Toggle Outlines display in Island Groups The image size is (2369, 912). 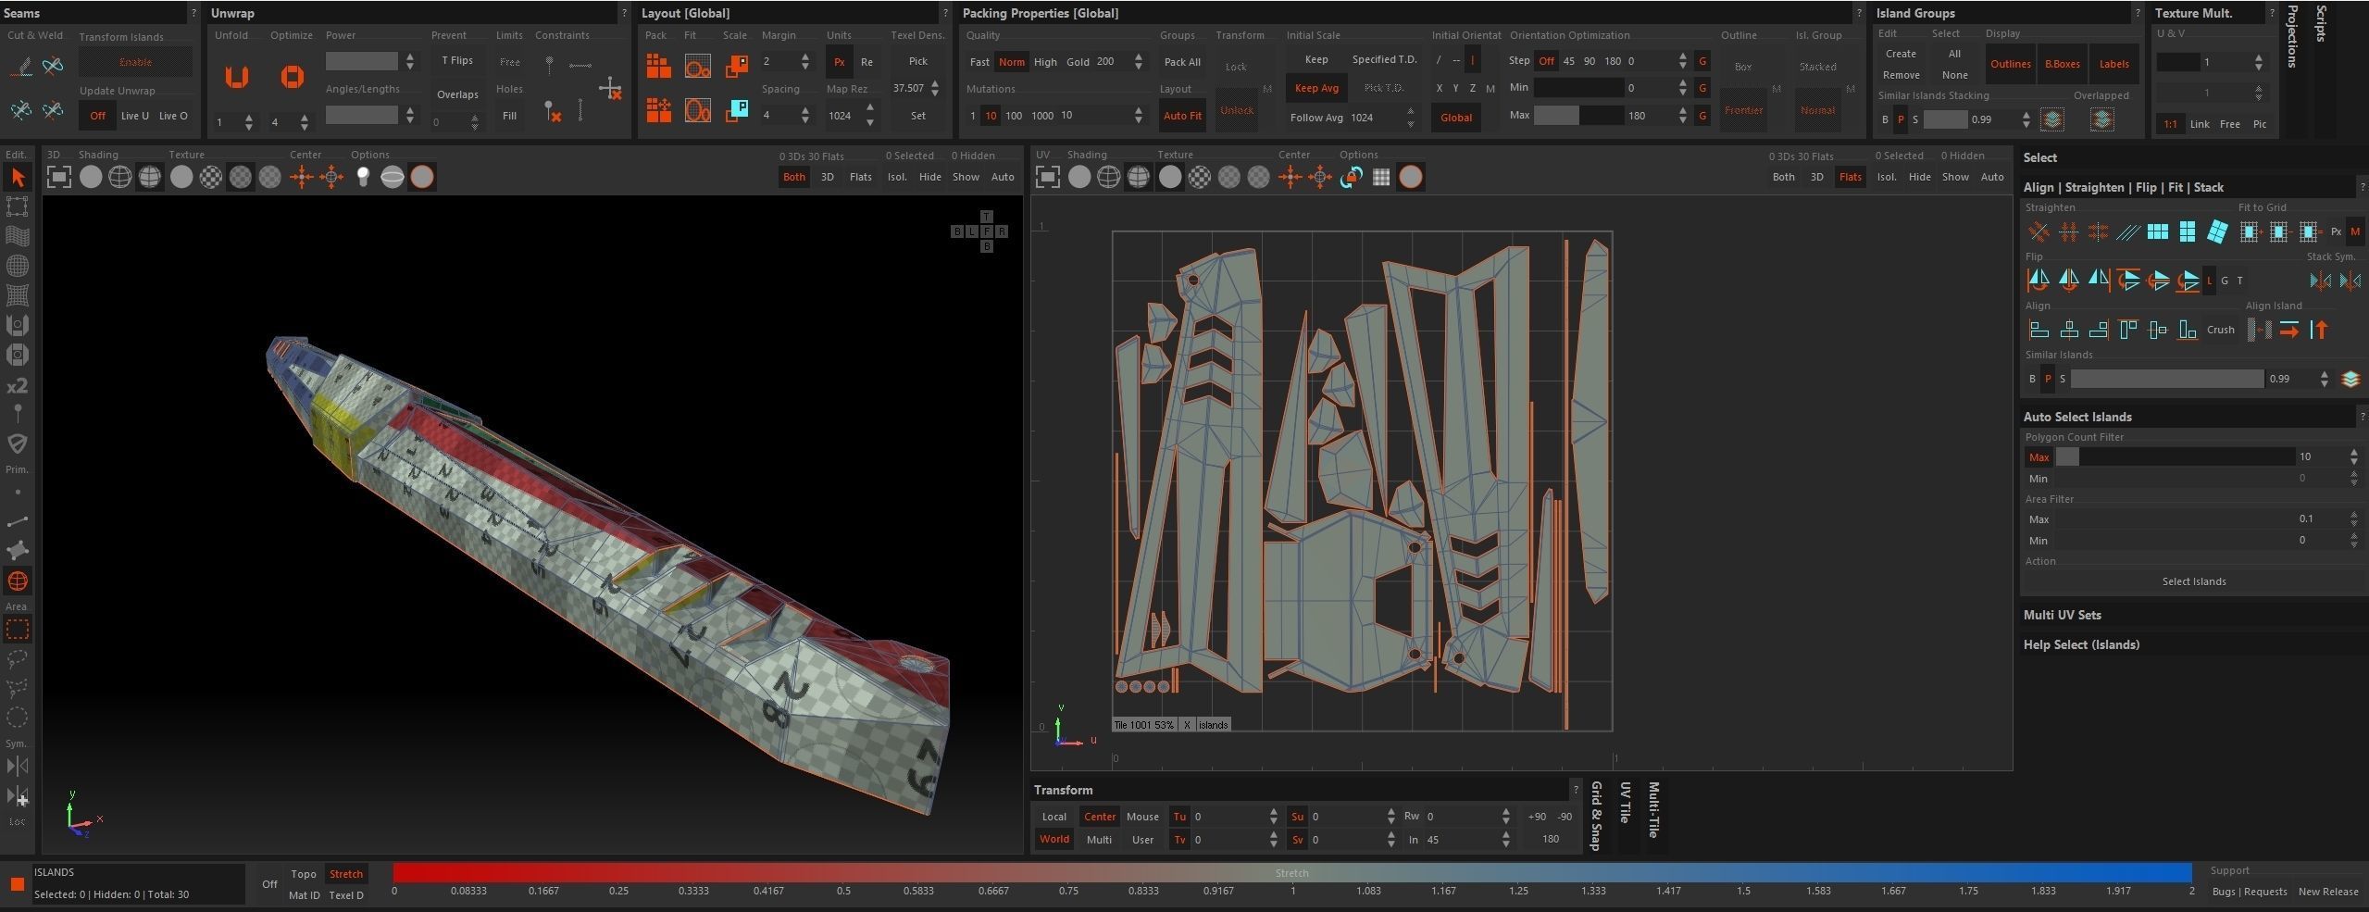click(2011, 64)
